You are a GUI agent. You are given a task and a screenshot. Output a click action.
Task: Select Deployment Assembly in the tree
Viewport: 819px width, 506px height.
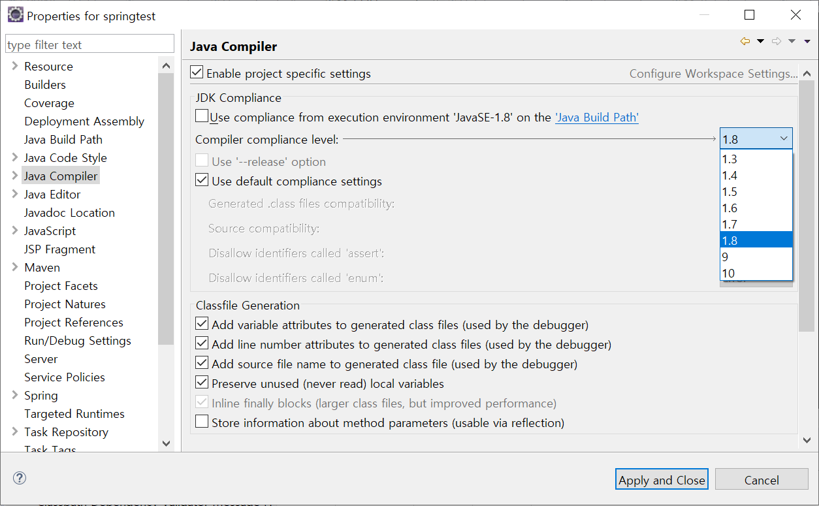(84, 121)
